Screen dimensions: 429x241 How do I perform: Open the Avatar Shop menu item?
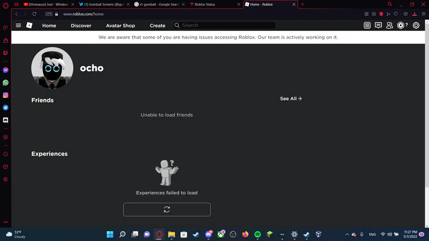pyautogui.click(x=121, y=25)
